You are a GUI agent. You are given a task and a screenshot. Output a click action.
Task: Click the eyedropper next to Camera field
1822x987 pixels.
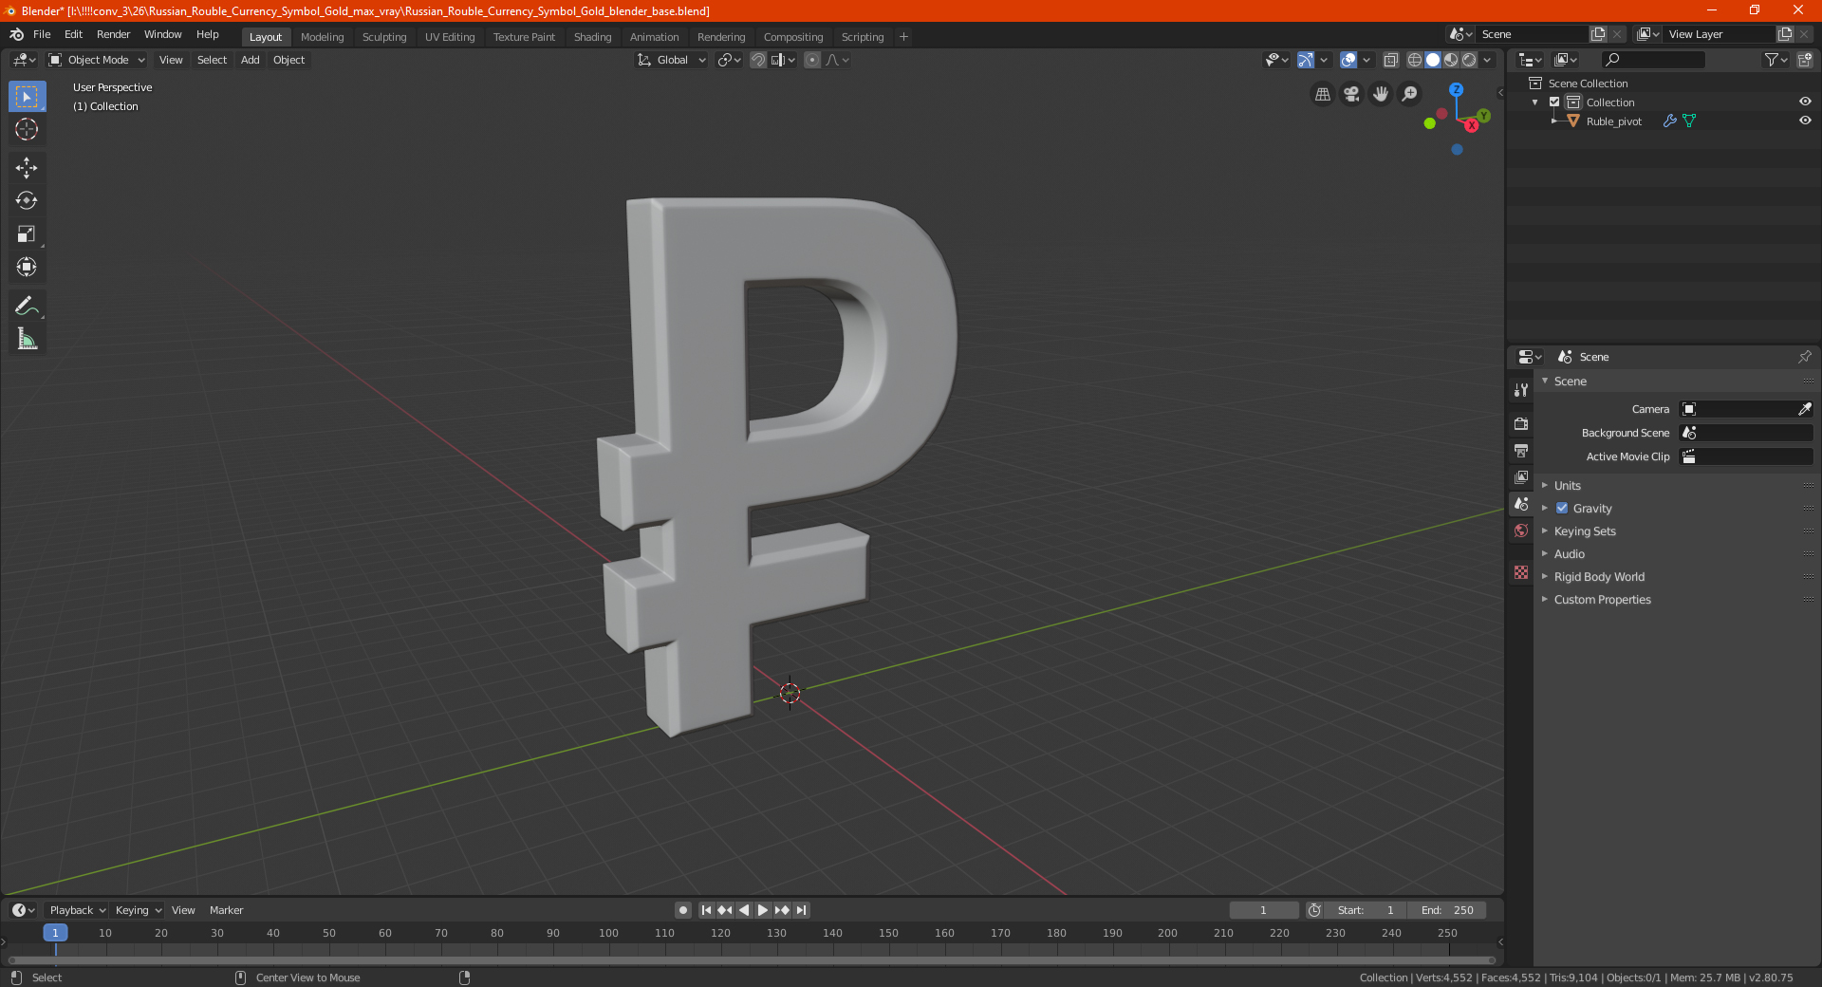tap(1804, 409)
